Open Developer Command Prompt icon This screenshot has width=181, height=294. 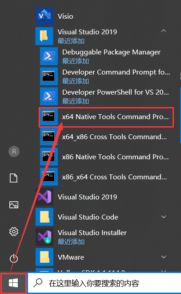pyautogui.click(x=49, y=76)
